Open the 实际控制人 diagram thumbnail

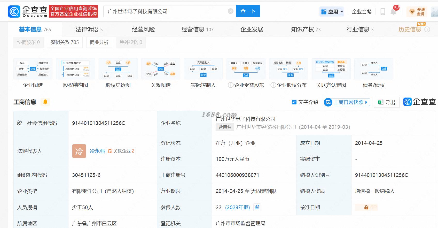pos(203,69)
